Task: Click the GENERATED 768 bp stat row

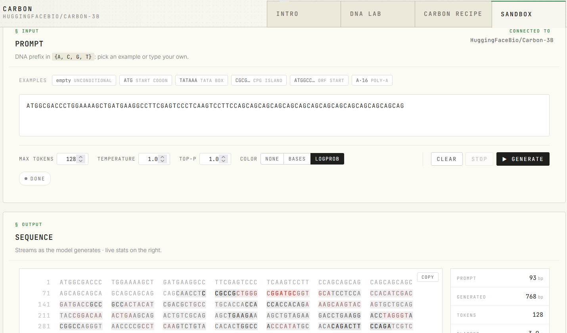Action: pos(500,297)
